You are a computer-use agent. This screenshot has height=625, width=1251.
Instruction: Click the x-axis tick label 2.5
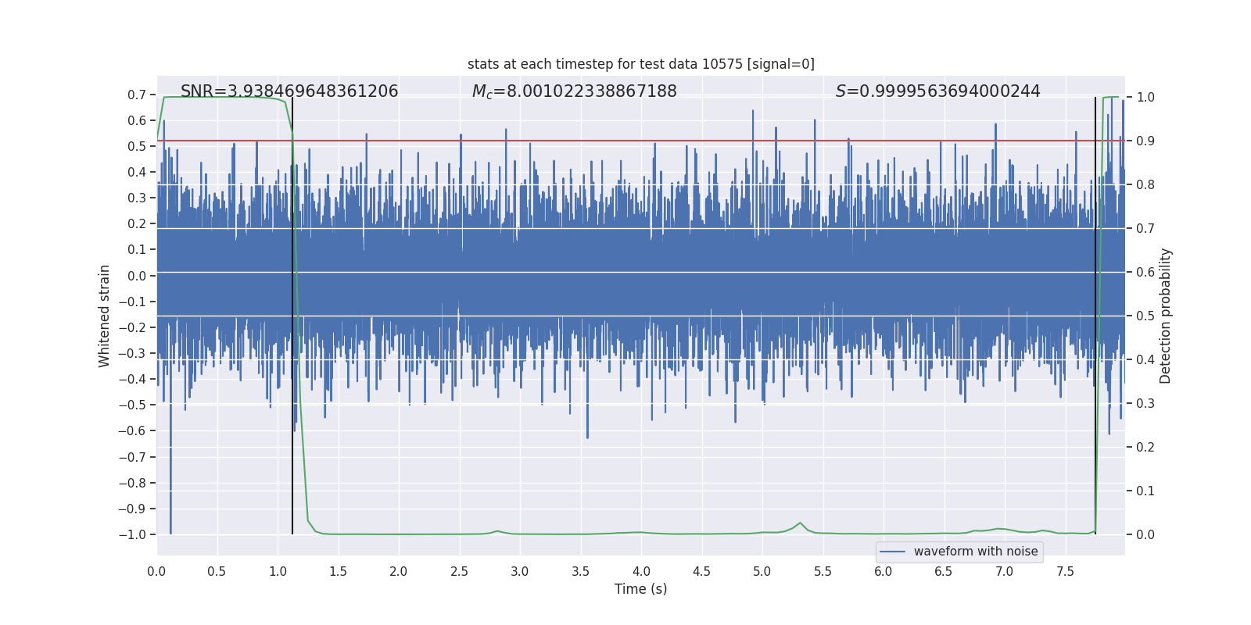459,572
